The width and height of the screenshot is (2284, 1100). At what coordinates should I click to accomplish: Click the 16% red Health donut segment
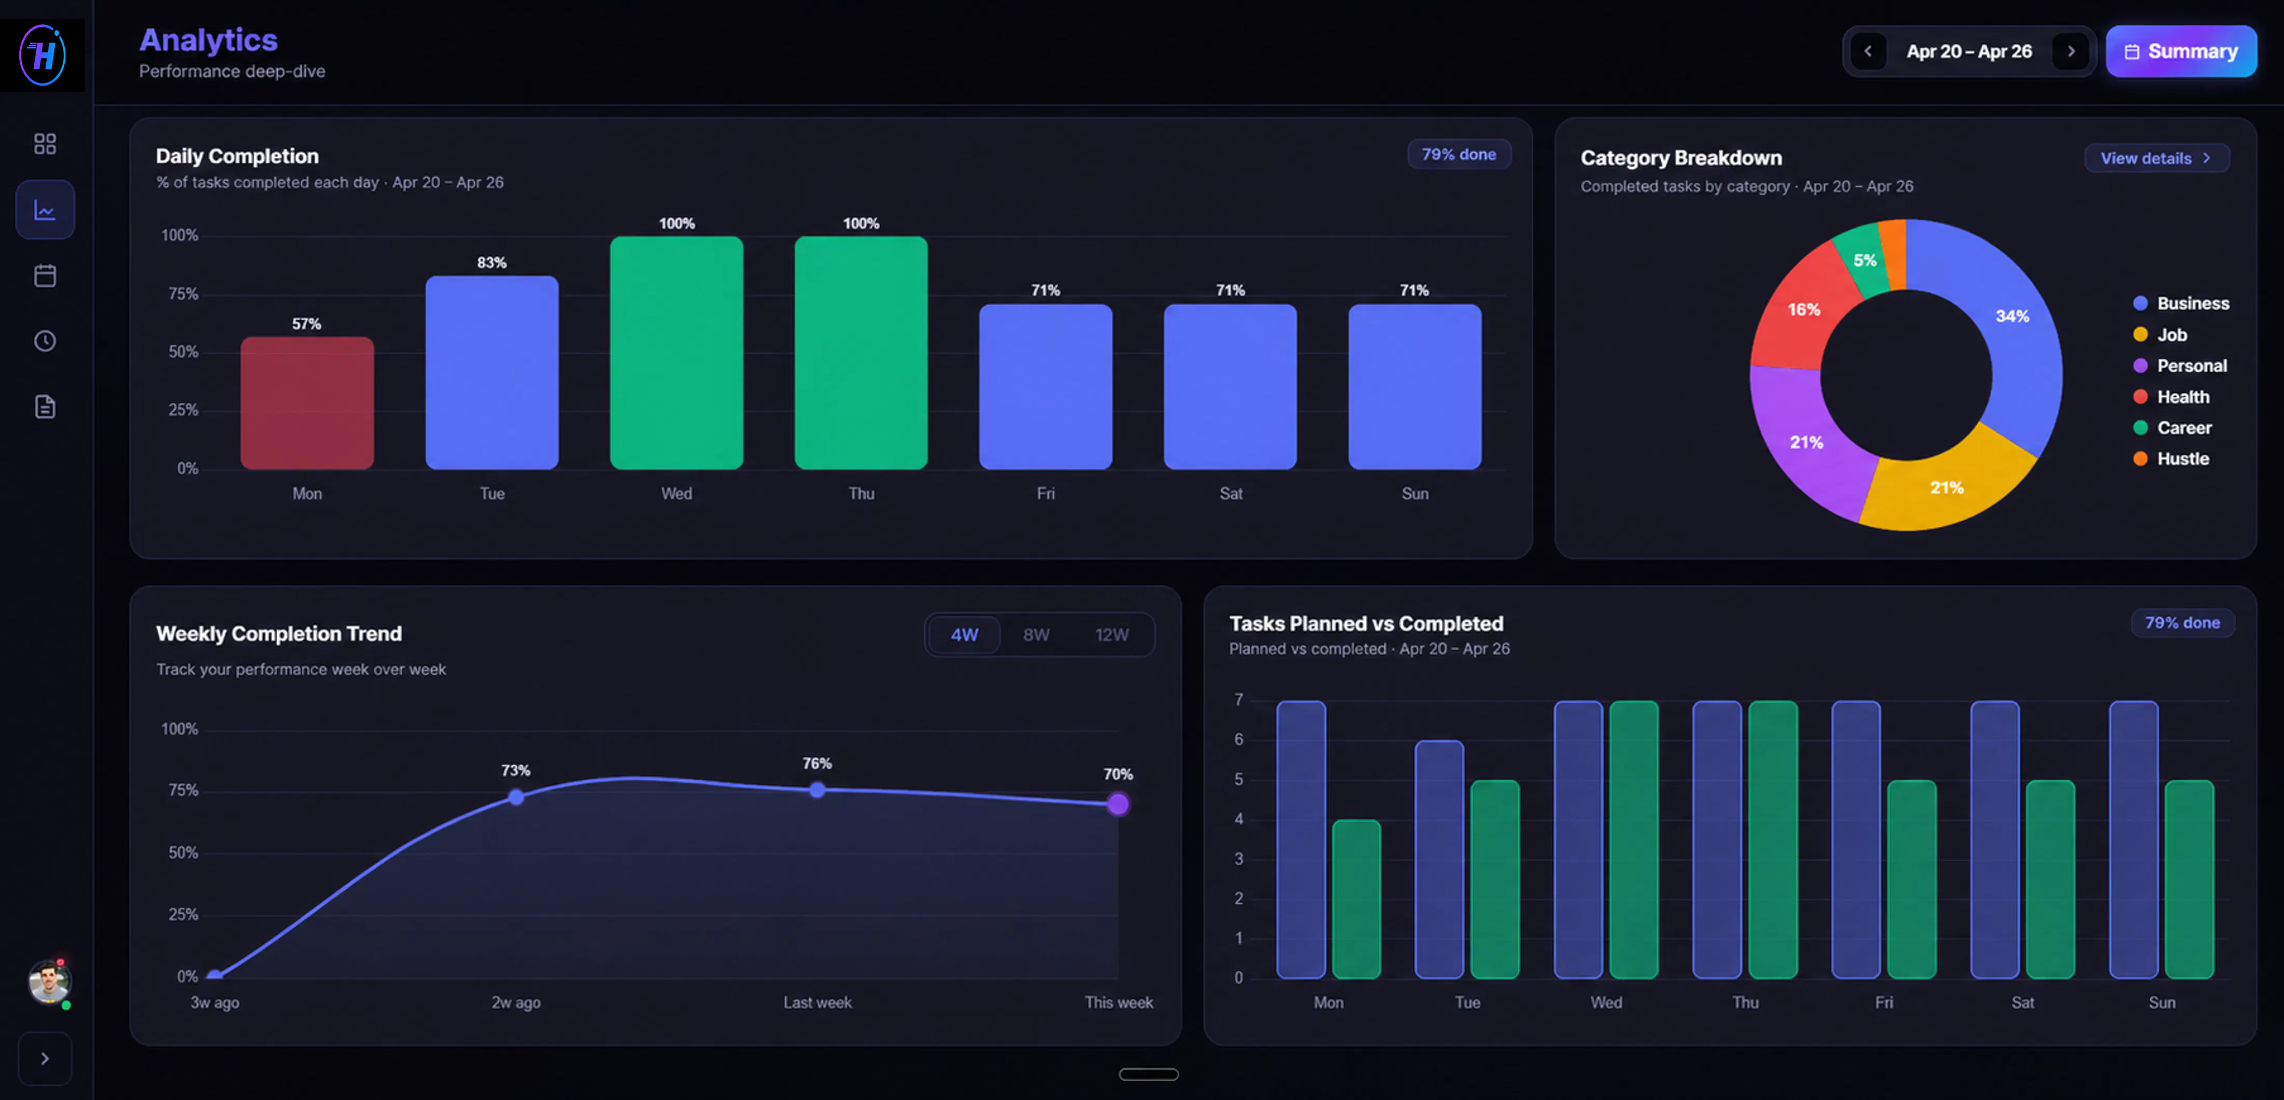pyautogui.click(x=1803, y=309)
